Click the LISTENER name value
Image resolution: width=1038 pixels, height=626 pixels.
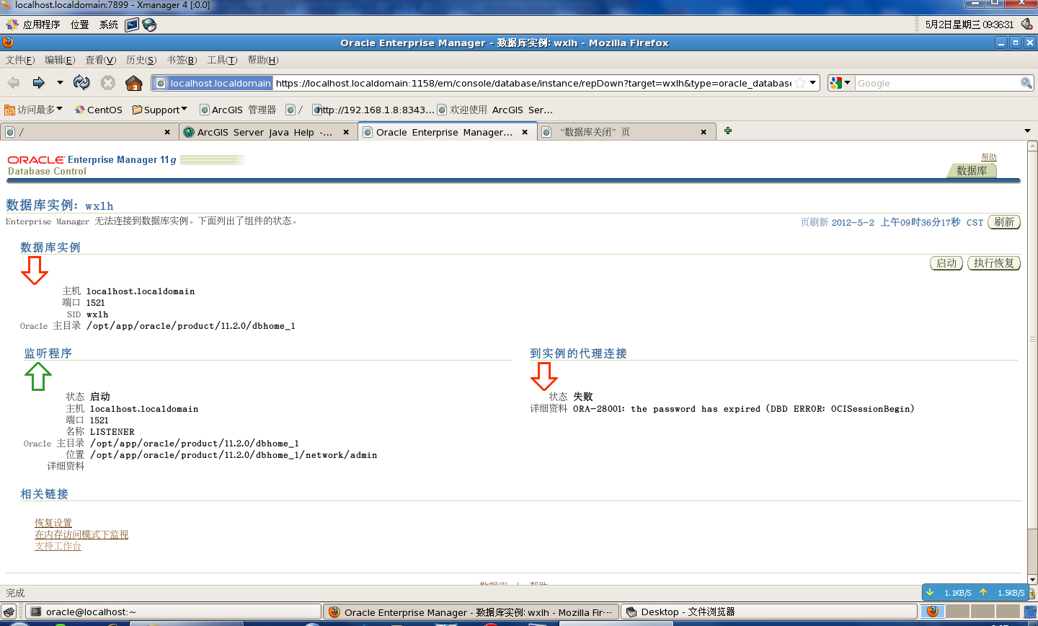tap(112, 432)
